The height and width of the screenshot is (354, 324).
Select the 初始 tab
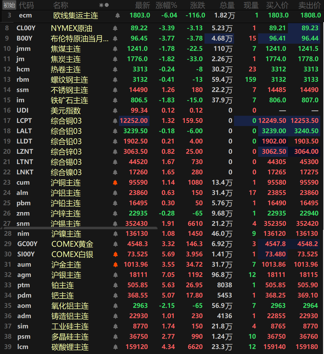pos(9,5)
